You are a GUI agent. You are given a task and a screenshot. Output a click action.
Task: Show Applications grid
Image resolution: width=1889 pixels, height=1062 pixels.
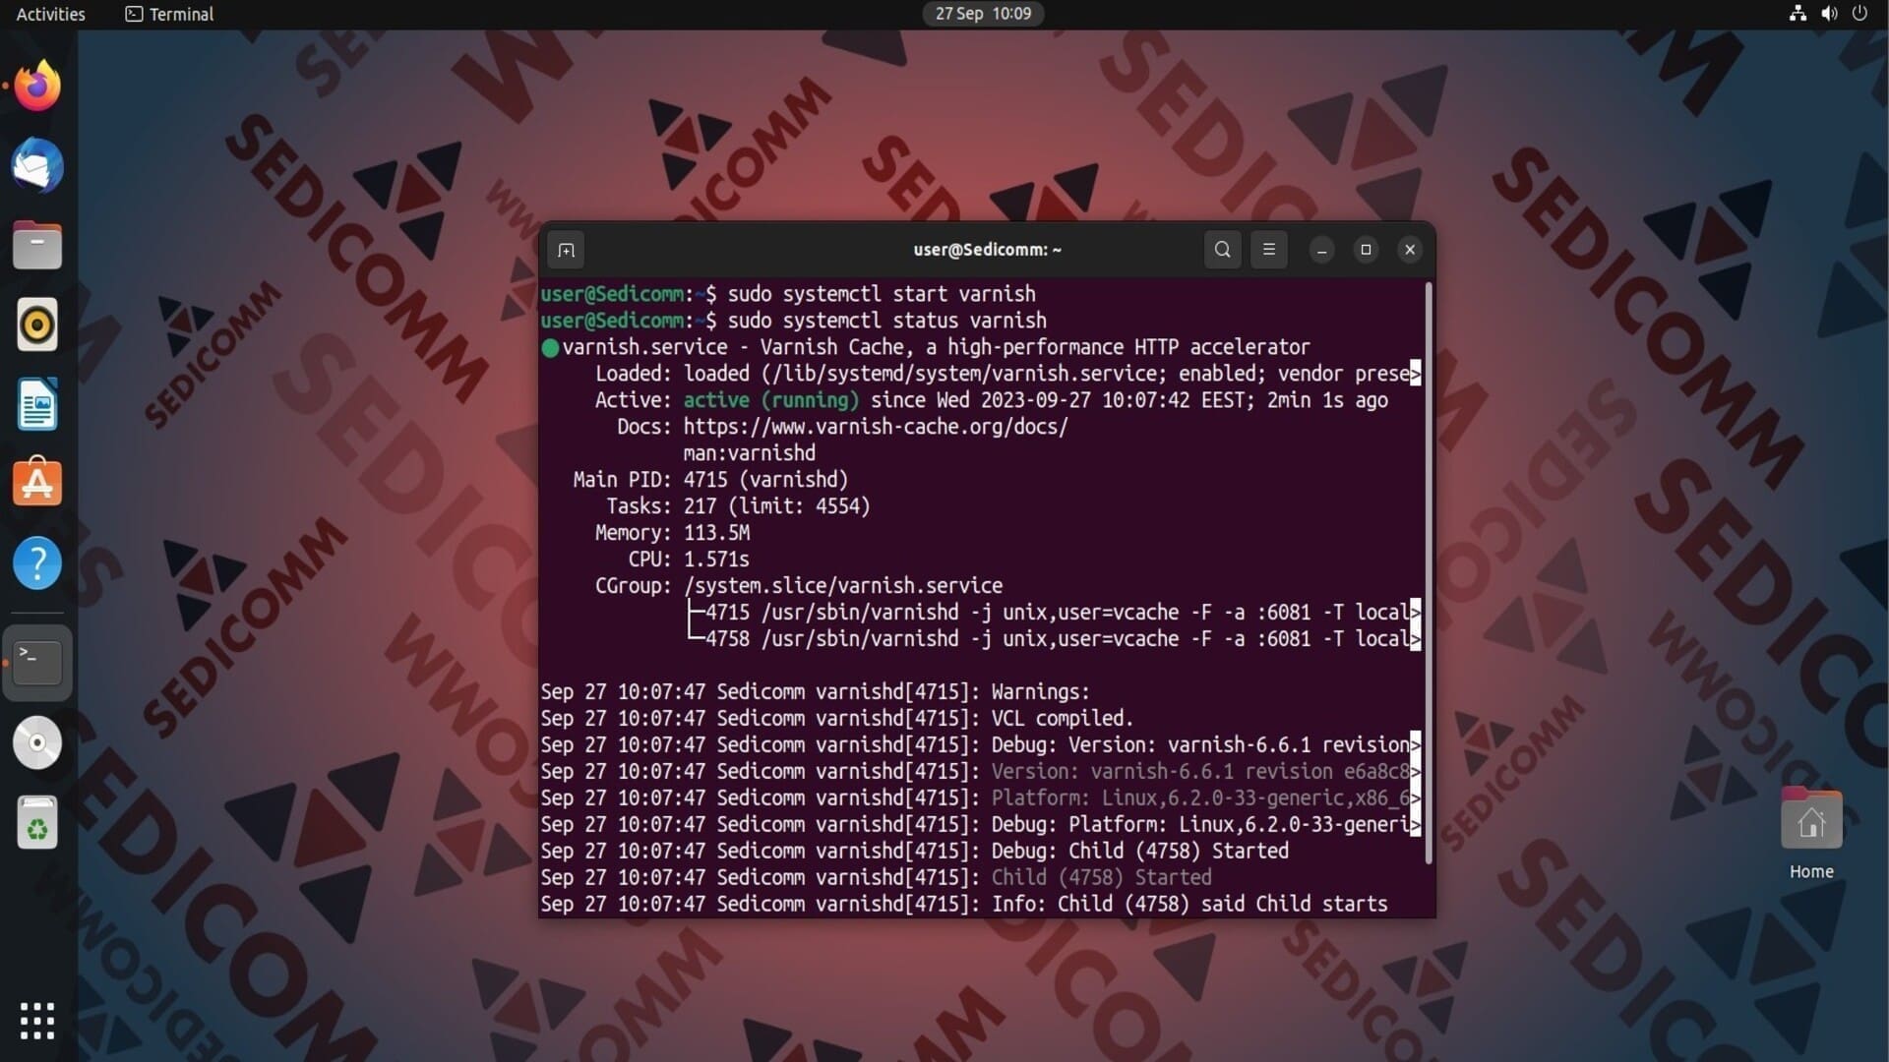coord(37,1021)
